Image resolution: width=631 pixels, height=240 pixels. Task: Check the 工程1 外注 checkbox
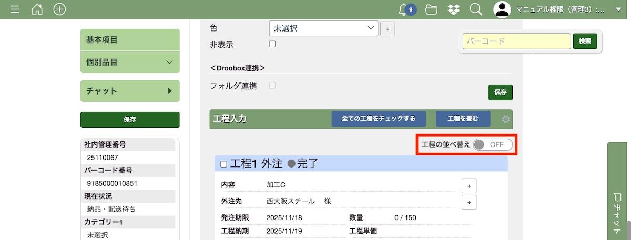pos(223,164)
